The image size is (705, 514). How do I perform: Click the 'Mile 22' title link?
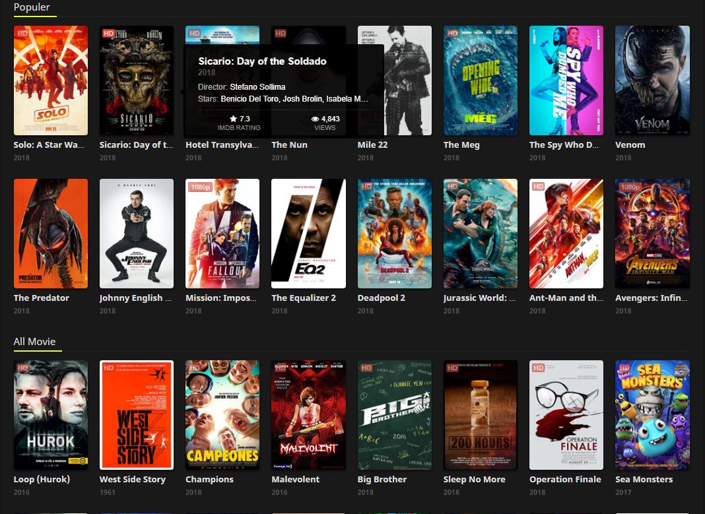pyautogui.click(x=372, y=145)
